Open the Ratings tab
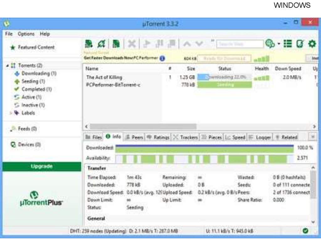Viewport: 321px width, 240px height. (x=158, y=137)
